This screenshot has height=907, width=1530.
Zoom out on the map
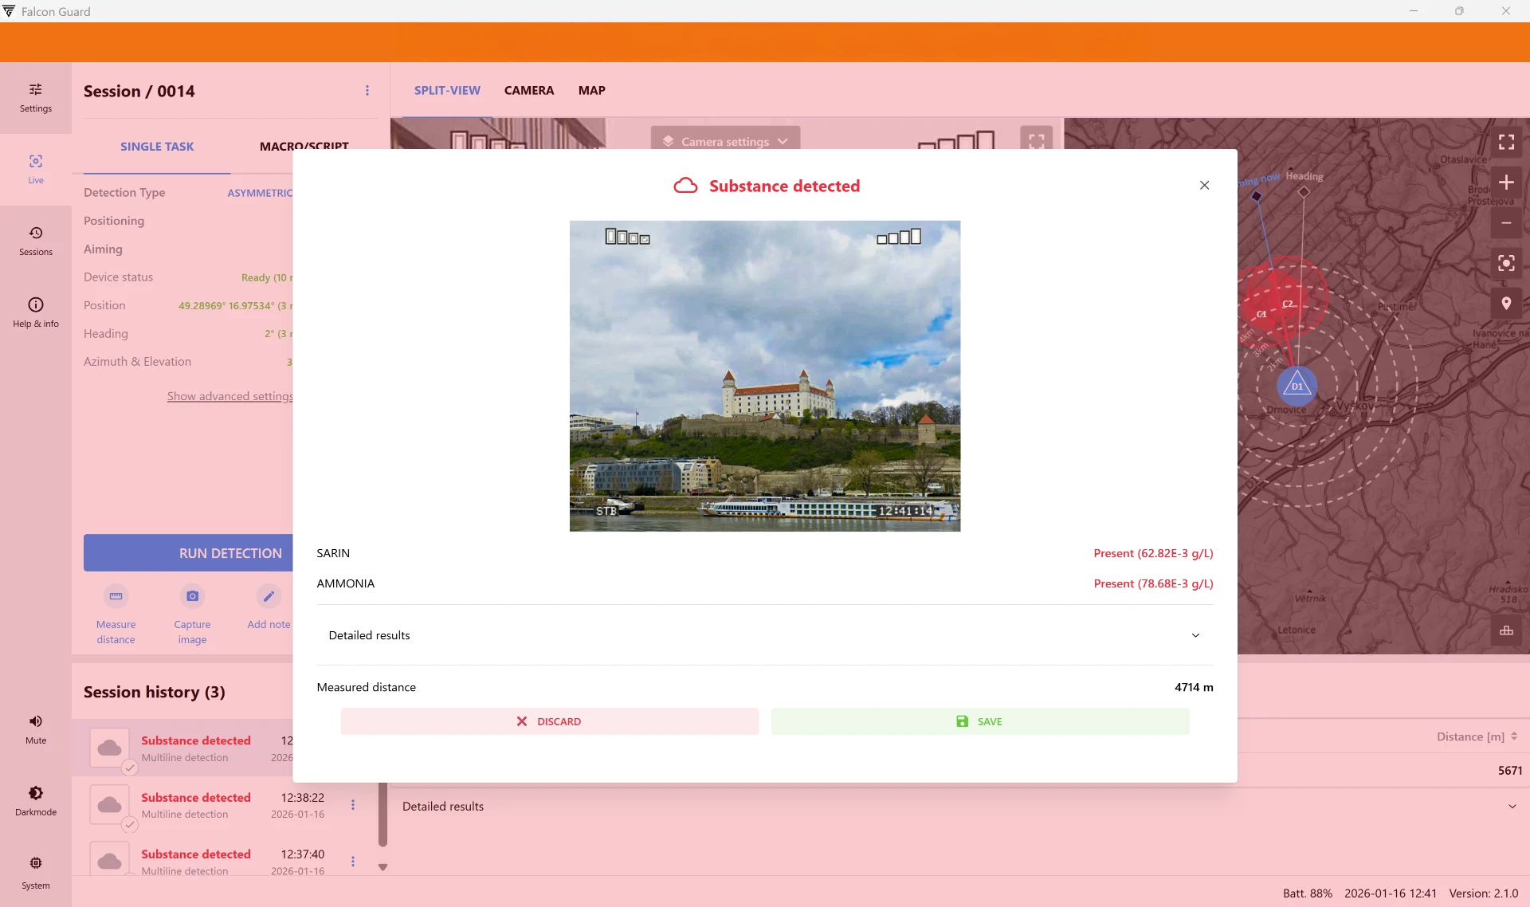coord(1506,223)
